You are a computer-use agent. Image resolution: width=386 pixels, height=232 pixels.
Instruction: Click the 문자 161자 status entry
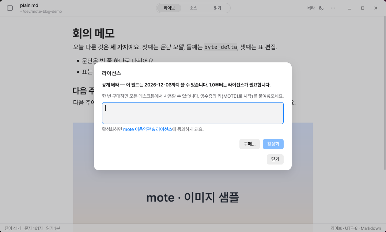coord(34,228)
